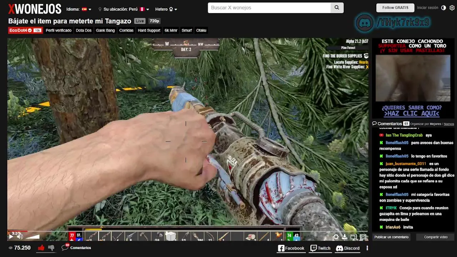Open the Su ubicación Perú dropdown
Screen dimensions: 457x257
(124, 9)
